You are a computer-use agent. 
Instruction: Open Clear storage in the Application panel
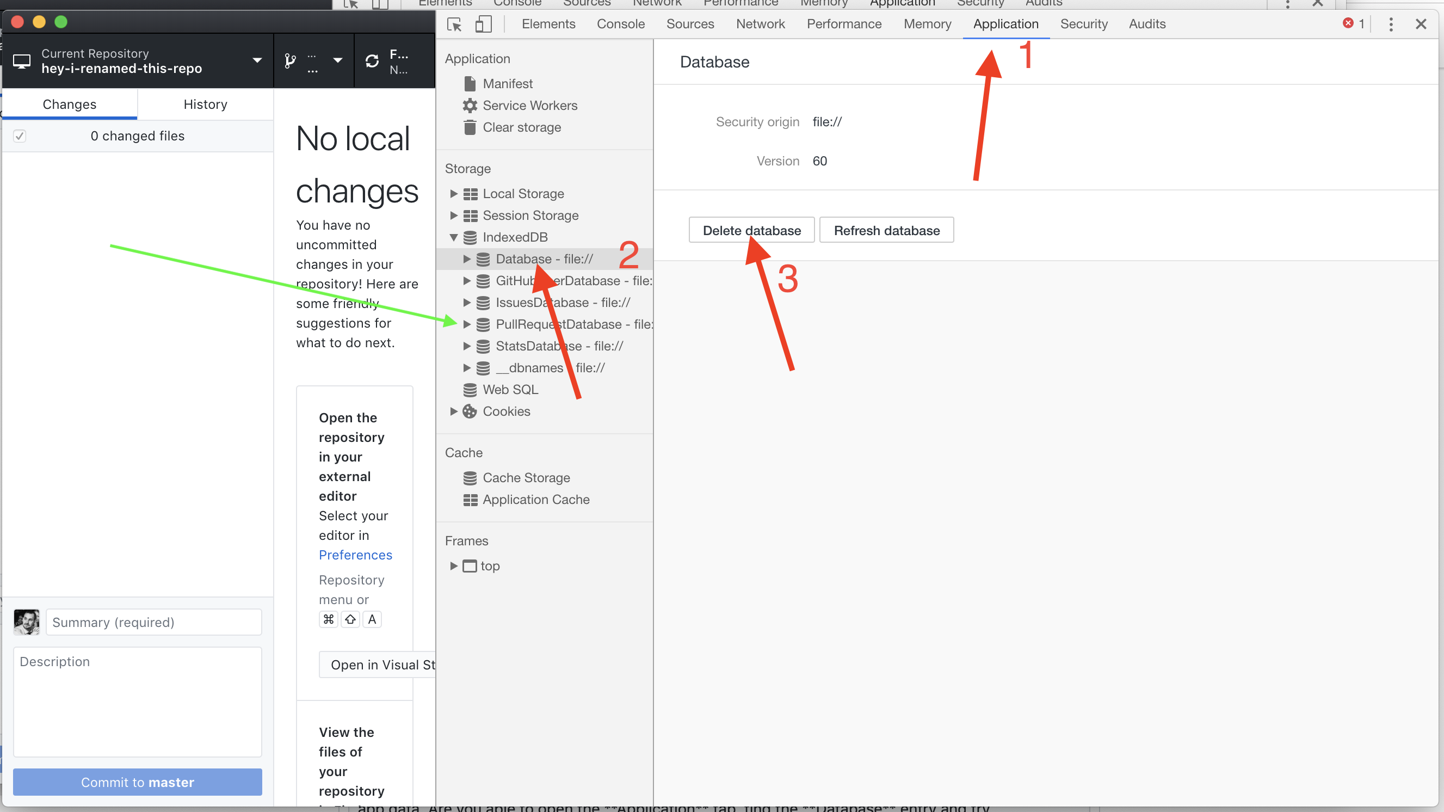click(x=521, y=127)
